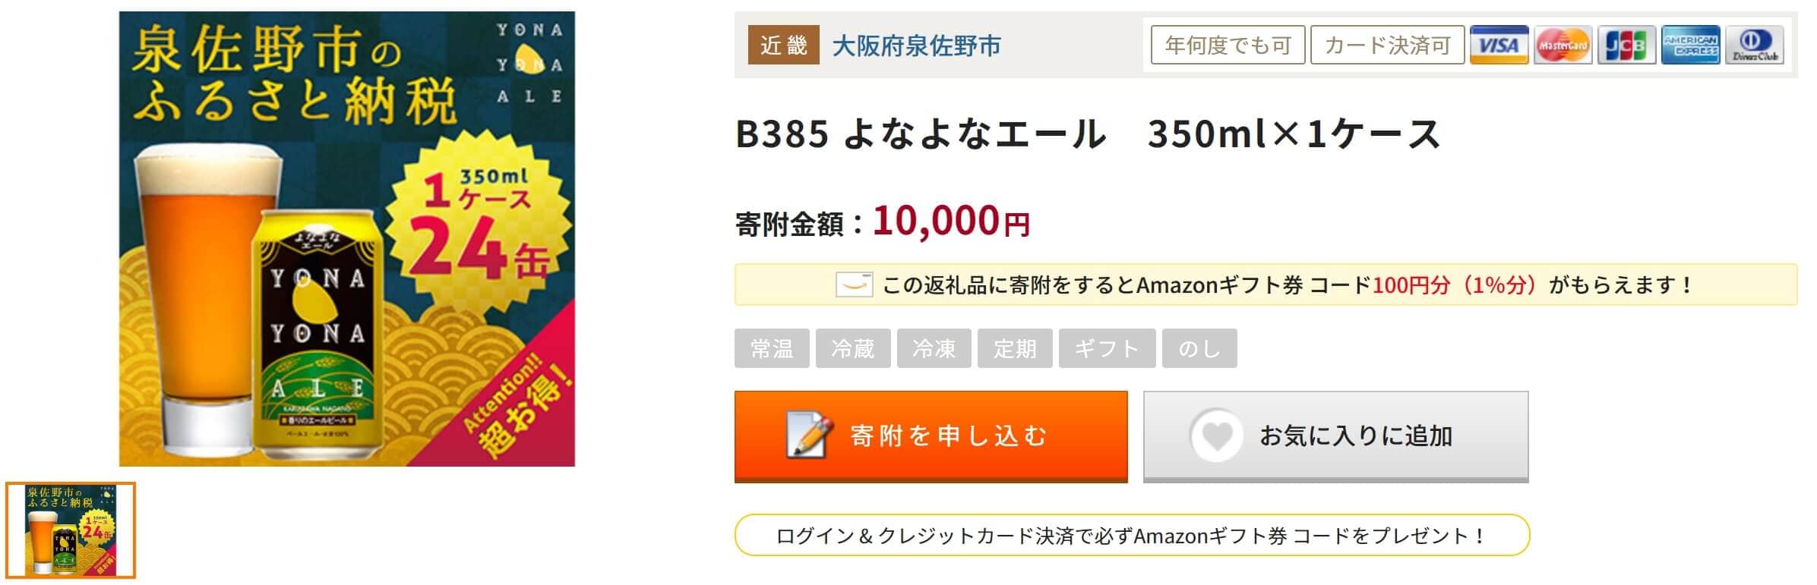This screenshot has height=585, width=1817.
Task: Select the 冷蔵 tag
Action: 853,348
